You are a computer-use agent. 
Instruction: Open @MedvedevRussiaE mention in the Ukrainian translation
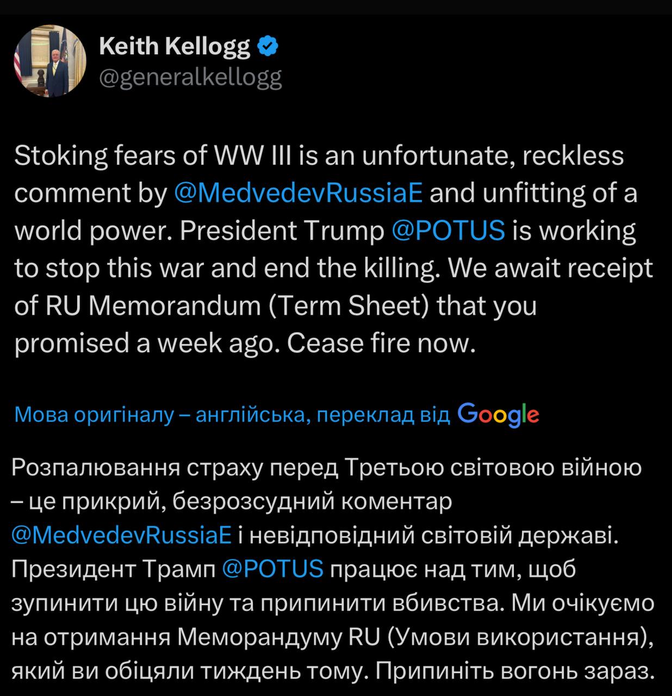pyautogui.click(x=122, y=535)
